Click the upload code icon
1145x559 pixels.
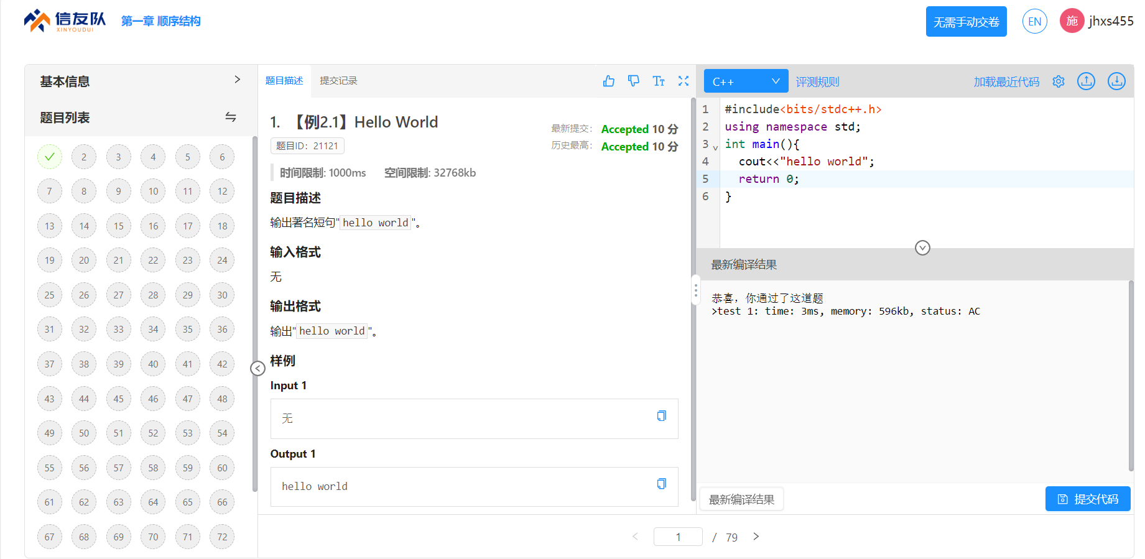click(x=1086, y=81)
